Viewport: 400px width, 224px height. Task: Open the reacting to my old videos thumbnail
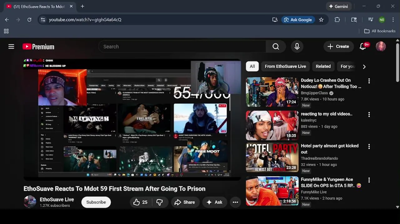coord(272,125)
